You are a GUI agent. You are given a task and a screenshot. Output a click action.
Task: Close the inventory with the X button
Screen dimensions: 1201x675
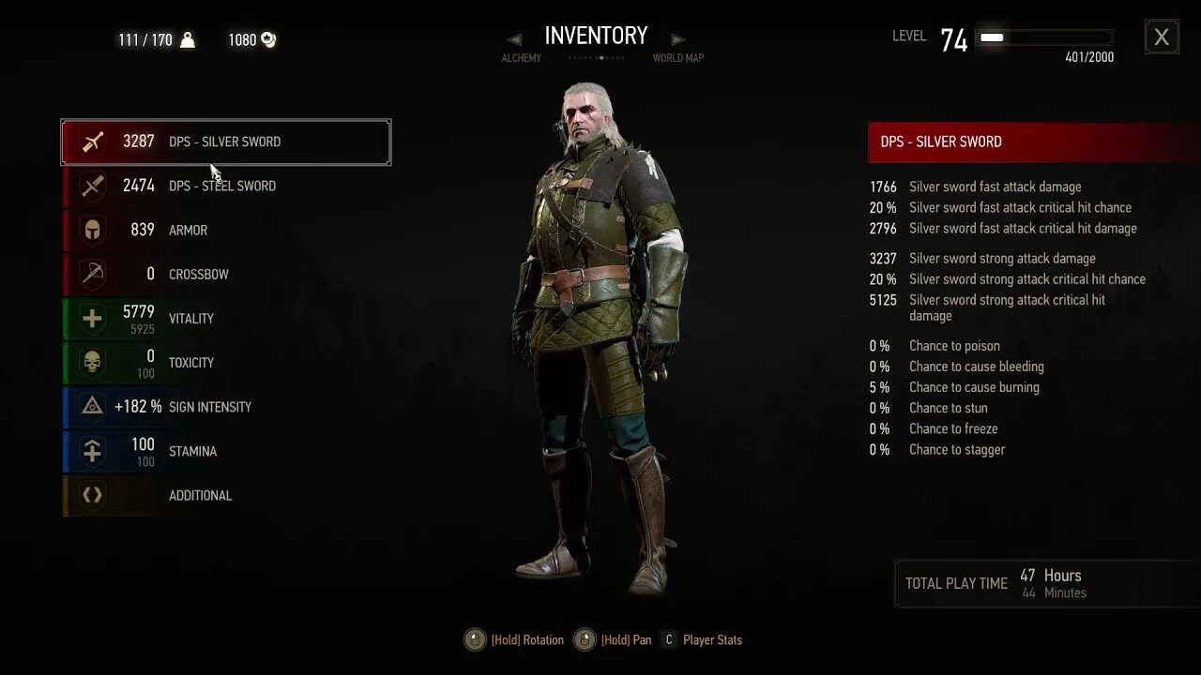[1162, 37]
